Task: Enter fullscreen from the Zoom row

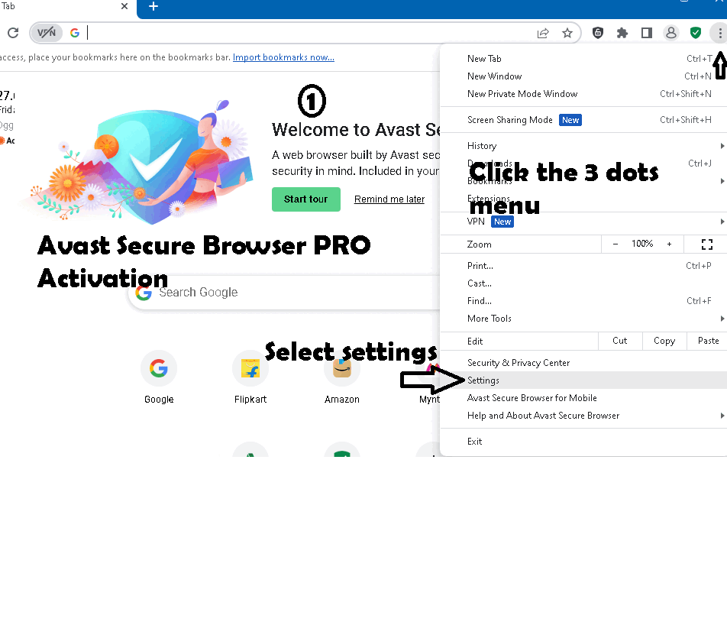Action: (x=706, y=244)
